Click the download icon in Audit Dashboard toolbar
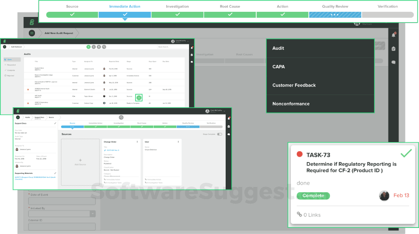 (99, 47)
